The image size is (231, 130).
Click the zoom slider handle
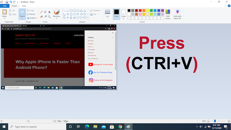coord(215,121)
